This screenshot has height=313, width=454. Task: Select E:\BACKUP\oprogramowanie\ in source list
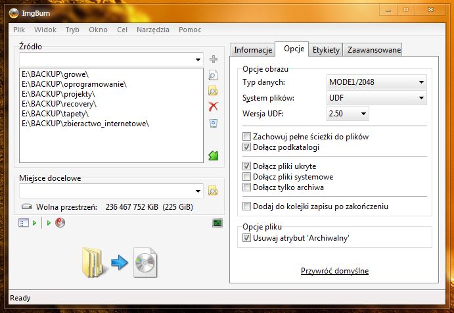click(x=74, y=84)
